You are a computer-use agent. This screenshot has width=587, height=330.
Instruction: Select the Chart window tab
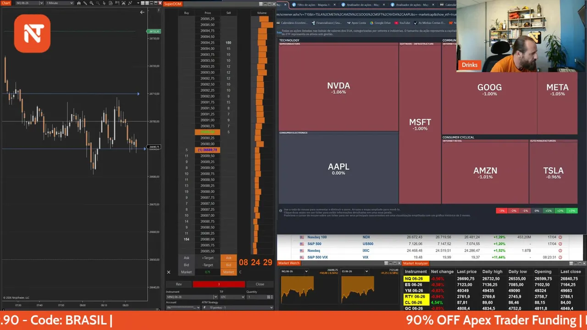[x=6, y=3]
